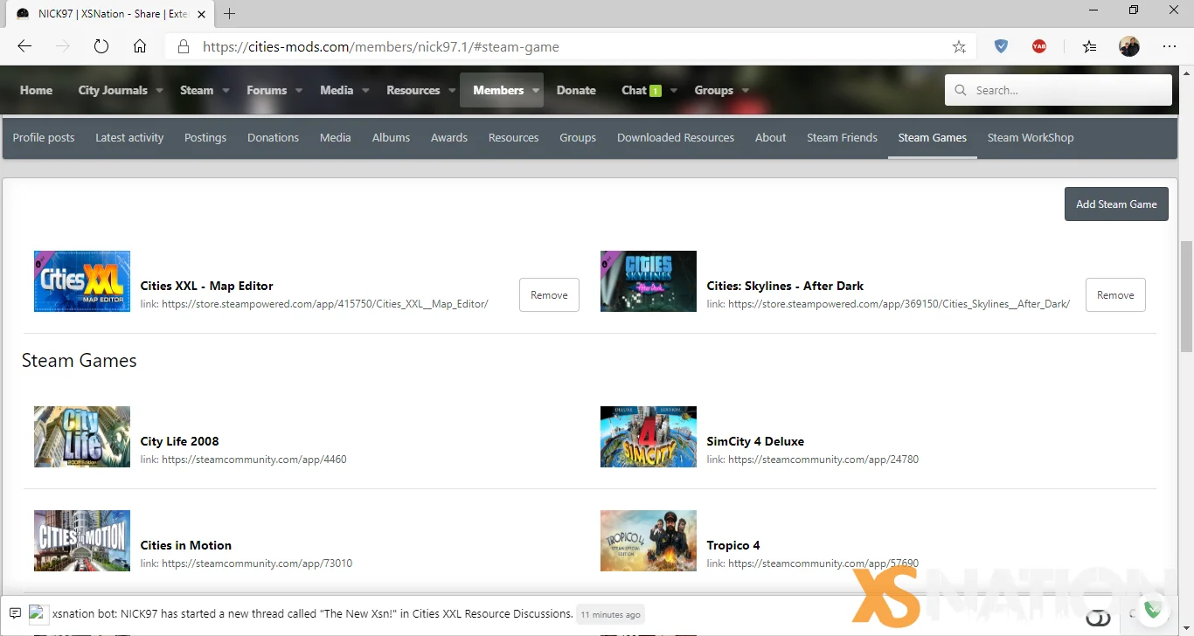Expand the Forums dropdown arrow
The width and height of the screenshot is (1194, 636).
click(x=299, y=90)
